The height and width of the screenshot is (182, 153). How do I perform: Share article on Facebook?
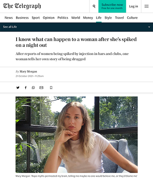pos(25,88)
